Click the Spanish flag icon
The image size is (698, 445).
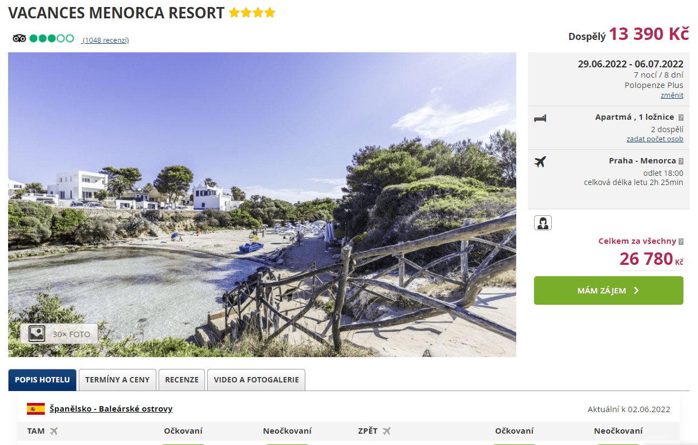coord(36,409)
